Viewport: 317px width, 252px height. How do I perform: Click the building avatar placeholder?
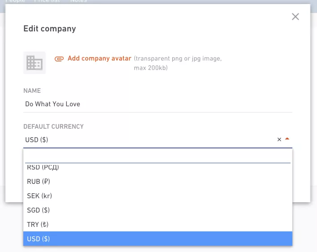coord(35,63)
